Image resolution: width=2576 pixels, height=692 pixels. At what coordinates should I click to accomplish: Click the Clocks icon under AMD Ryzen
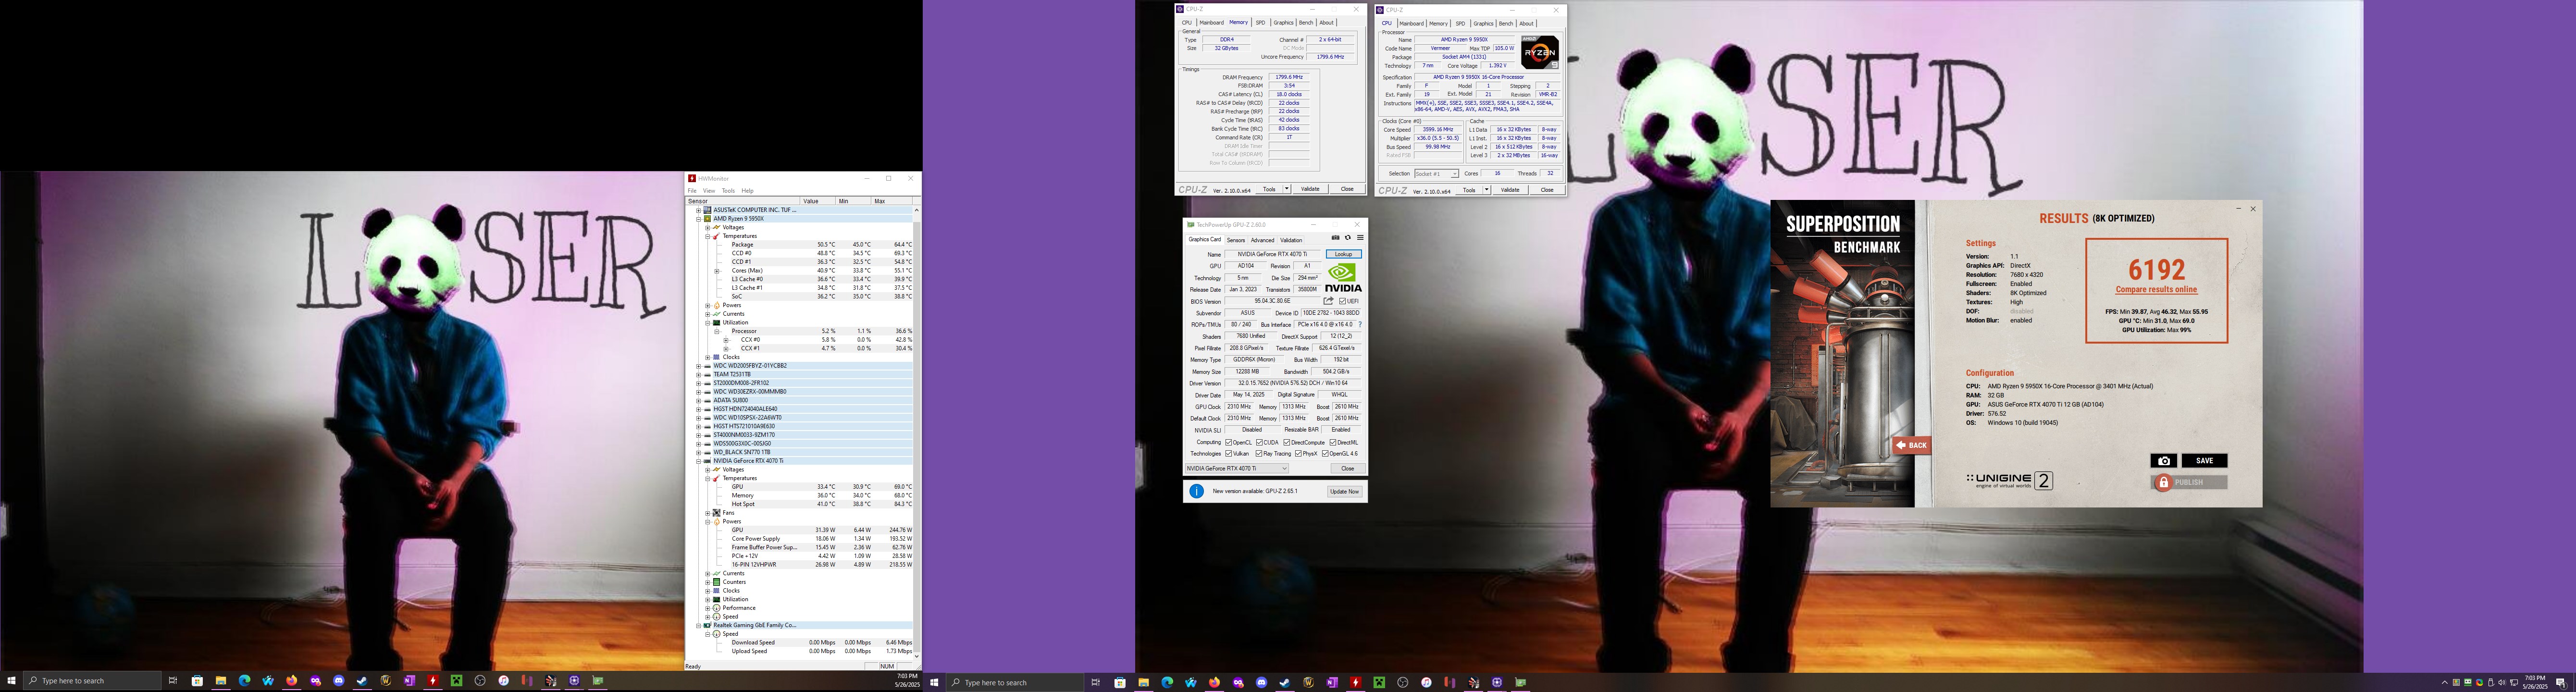716,357
